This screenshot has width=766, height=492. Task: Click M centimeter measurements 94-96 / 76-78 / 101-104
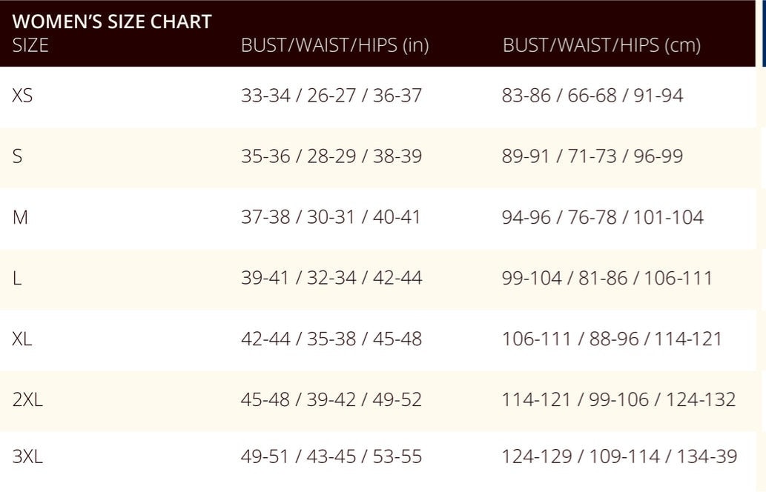pyautogui.click(x=603, y=217)
